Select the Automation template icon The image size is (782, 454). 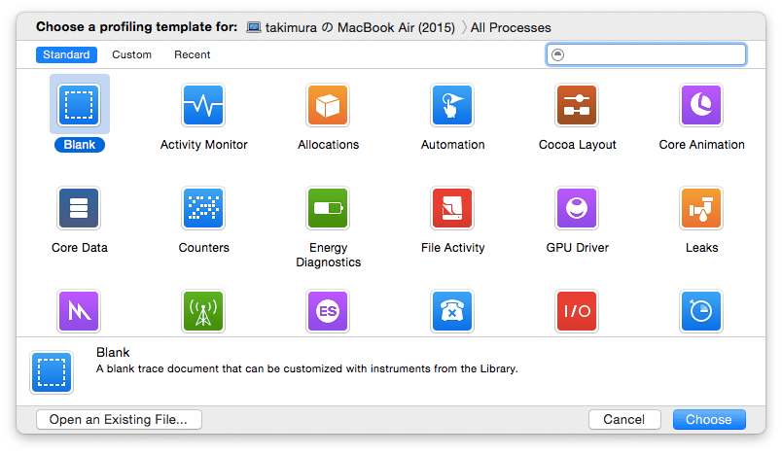click(x=452, y=105)
